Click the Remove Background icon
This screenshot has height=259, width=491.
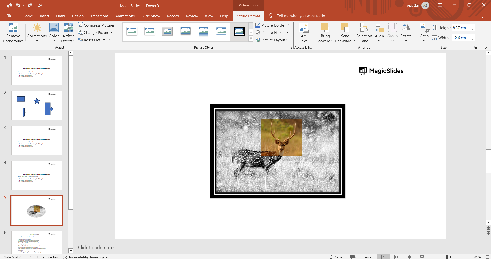coord(13,33)
